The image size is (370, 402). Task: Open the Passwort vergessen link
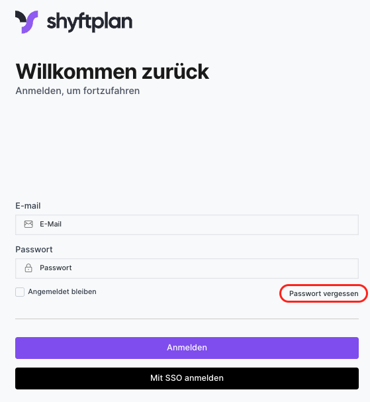tap(324, 293)
